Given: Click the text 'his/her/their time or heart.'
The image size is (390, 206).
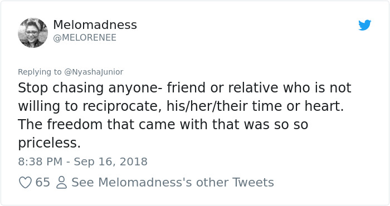Looking at the screenshot, I should click(x=255, y=106).
